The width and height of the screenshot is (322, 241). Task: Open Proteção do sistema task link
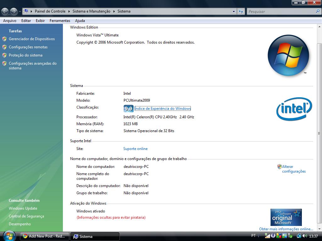pyautogui.click(x=26, y=55)
